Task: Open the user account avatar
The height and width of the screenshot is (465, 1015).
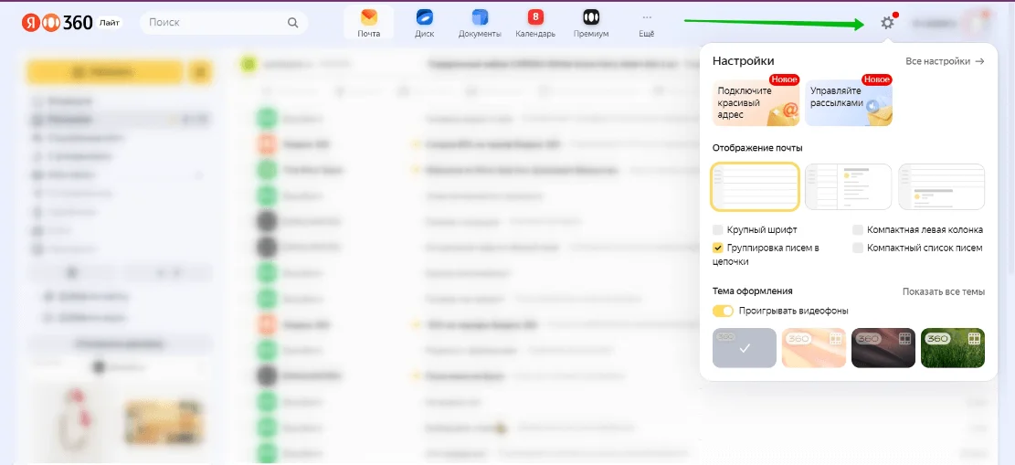Action: [x=976, y=23]
